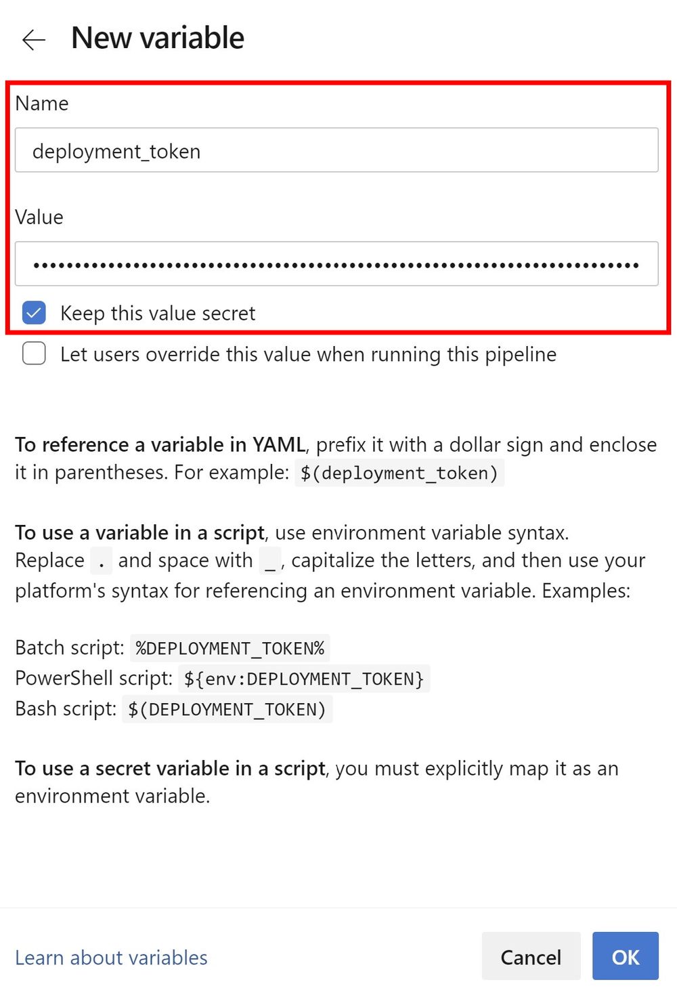677x997 pixels.
Task: Select the masked Value input field
Action: (x=336, y=263)
